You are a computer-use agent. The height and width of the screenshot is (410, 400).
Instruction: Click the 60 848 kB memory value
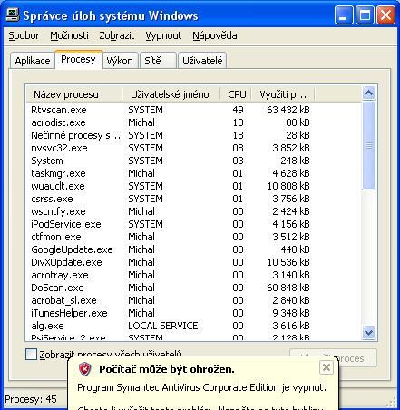pyautogui.click(x=288, y=288)
